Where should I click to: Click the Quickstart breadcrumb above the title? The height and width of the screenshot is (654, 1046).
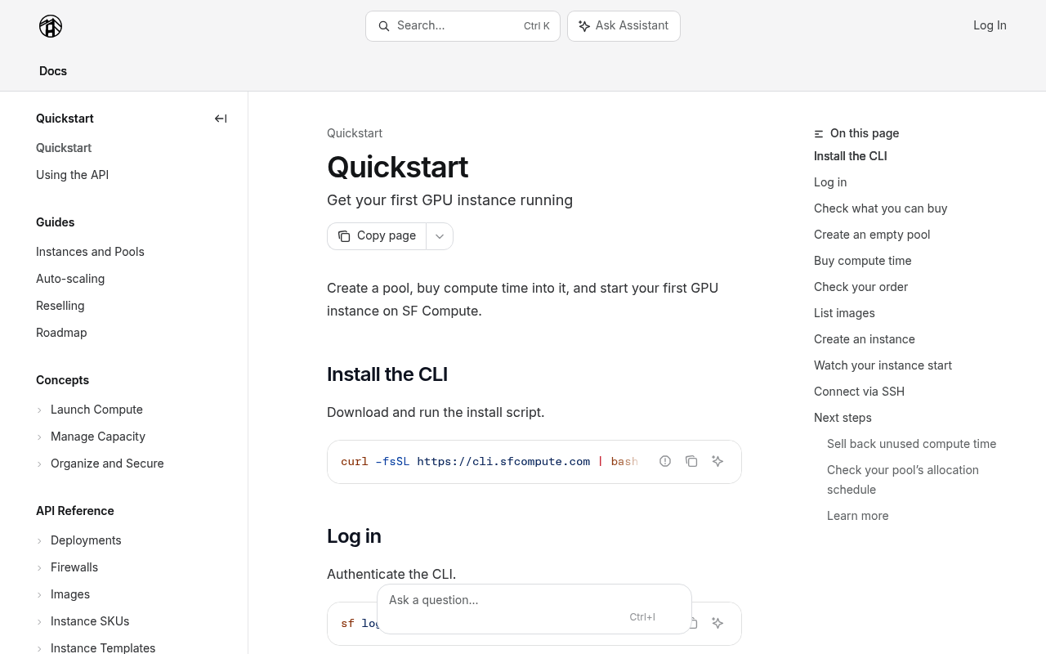355,133
